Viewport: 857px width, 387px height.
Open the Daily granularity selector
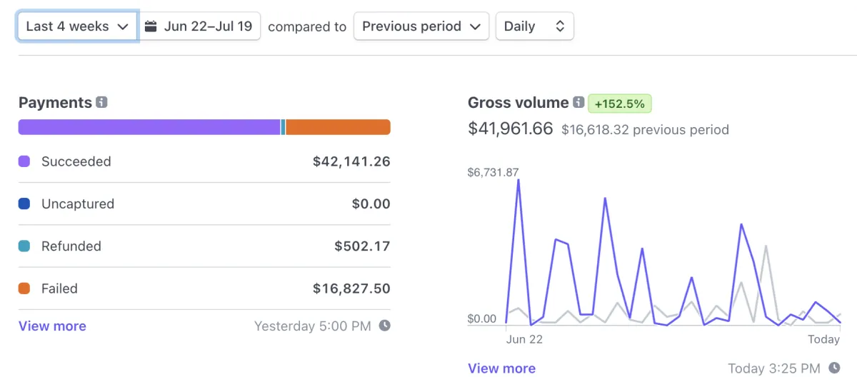(x=534, y=26)
